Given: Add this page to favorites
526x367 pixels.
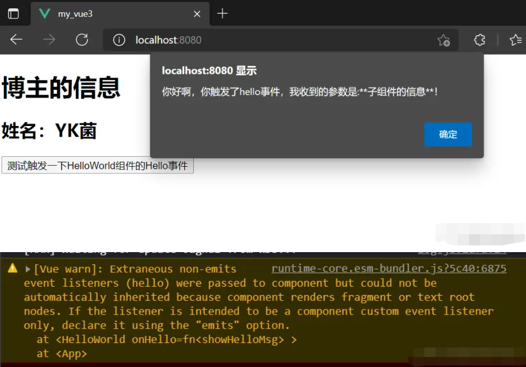Looking at the screenshot, I should [443, 40].
